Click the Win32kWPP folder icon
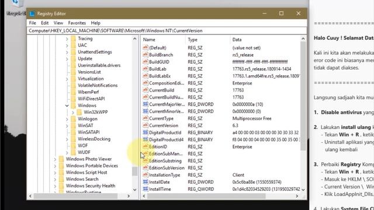 79,112
